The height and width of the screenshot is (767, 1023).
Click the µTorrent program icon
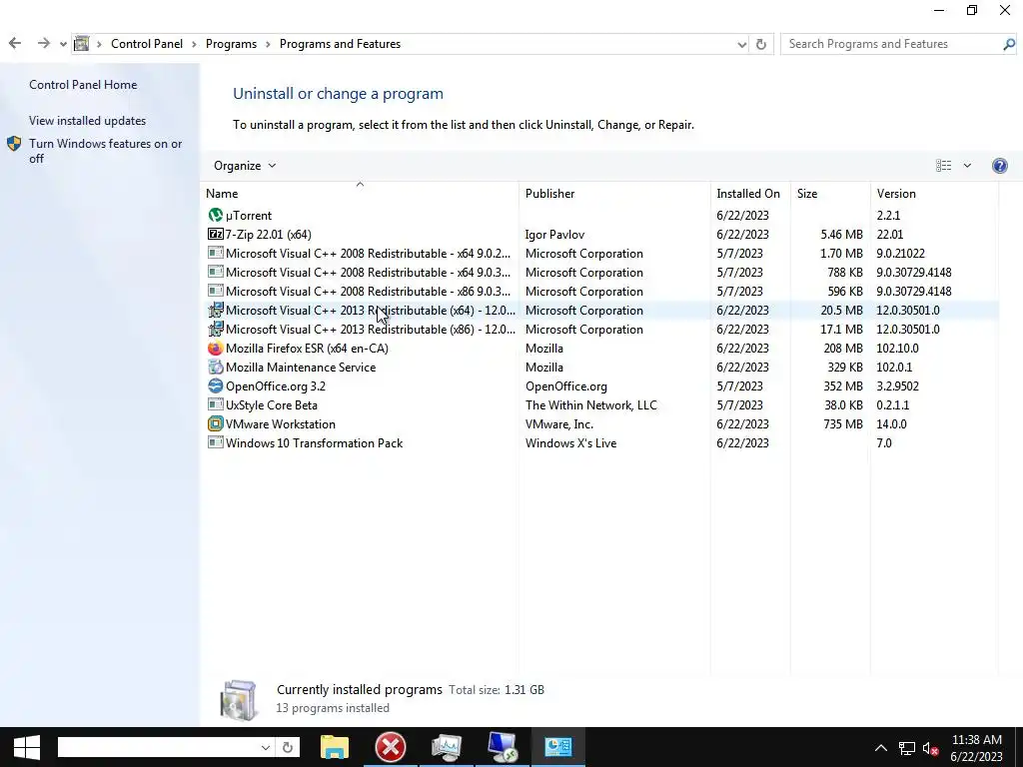pos(216,215)
